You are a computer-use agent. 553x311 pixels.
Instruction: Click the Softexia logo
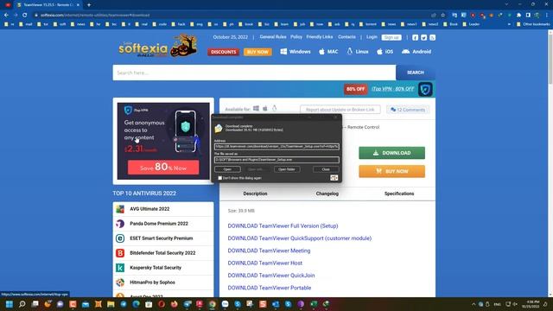coord(158,47)
